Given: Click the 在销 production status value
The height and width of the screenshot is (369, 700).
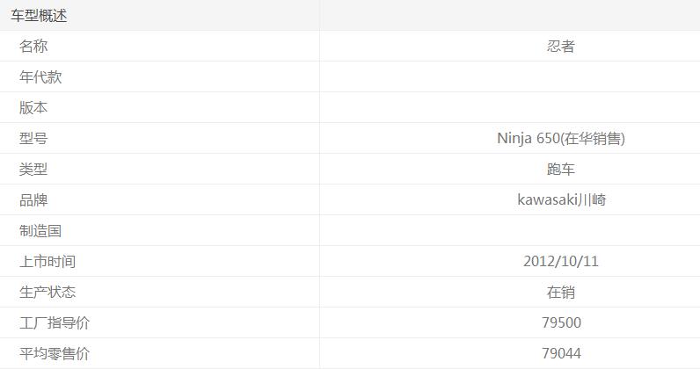Looking at the screenshot, I should [x=561, y=293].
